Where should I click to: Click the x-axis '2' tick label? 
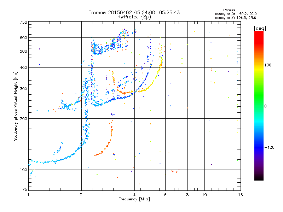pos(81,195)
